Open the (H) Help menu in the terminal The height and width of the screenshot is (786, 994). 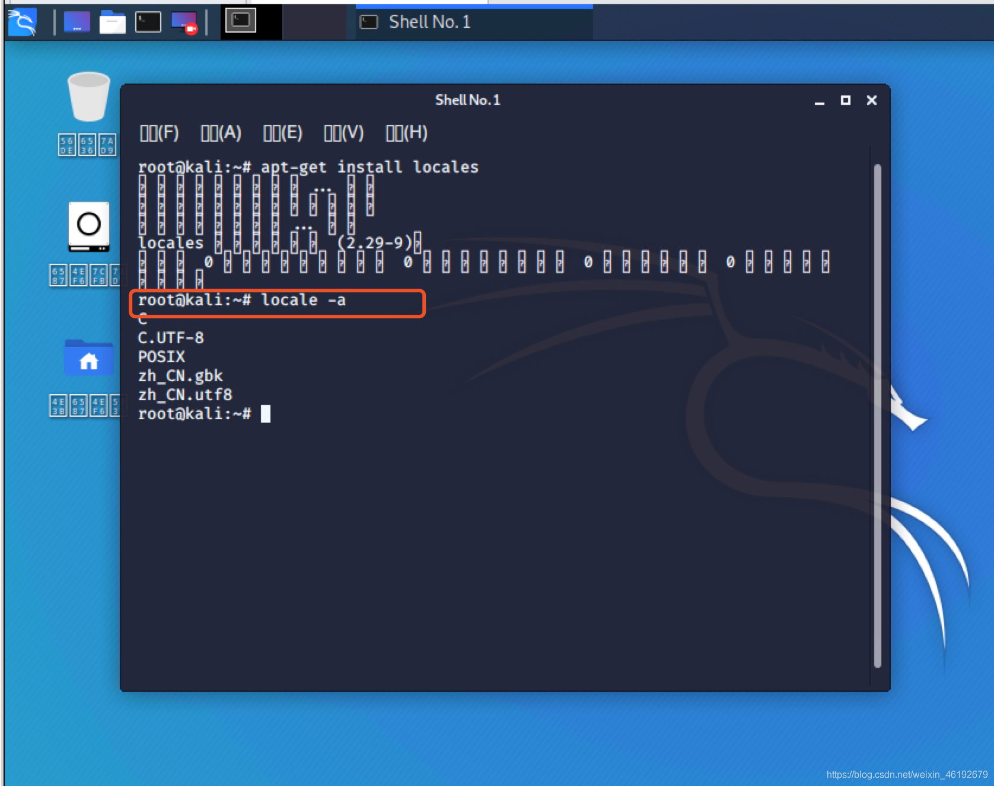tap(406, 133)
